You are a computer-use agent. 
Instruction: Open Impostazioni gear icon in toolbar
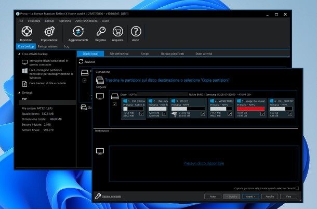click(x=49, y=32)
